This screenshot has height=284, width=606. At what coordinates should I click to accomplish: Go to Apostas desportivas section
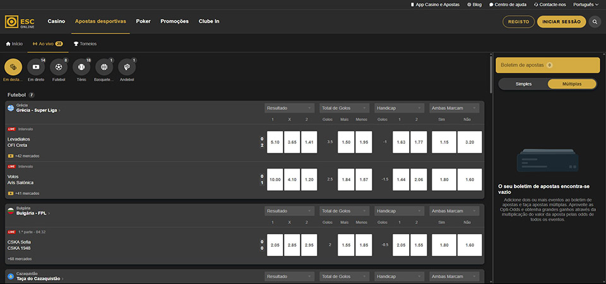[100, 21]
